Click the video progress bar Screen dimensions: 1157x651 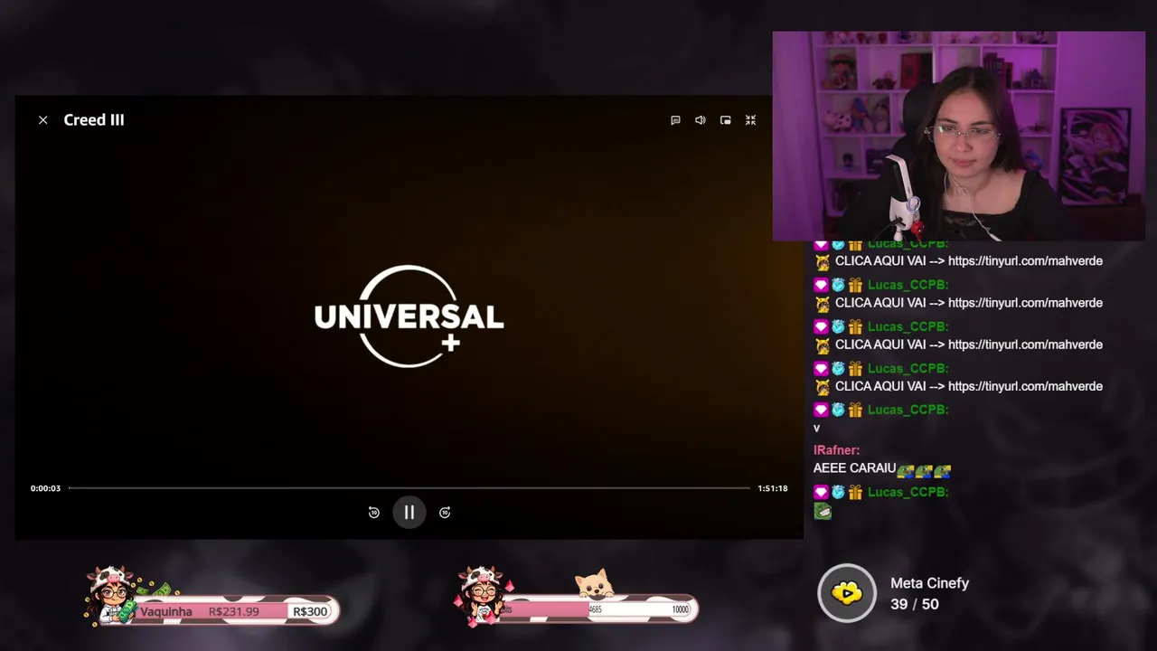[409, 488]
